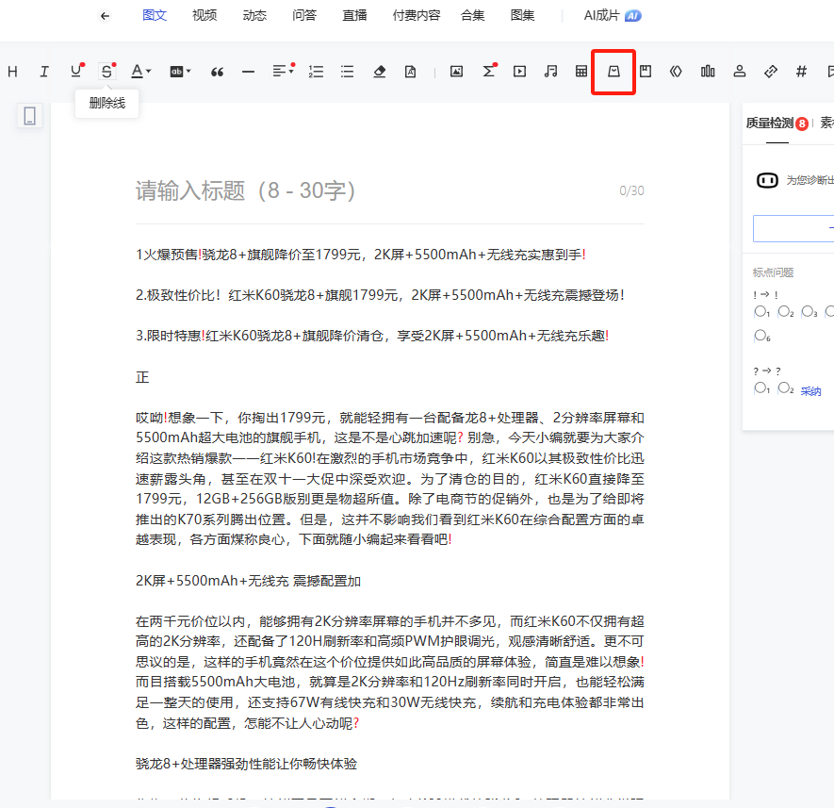Toggle italic formatting
Screen dimensions: 834x808
(42, 71)
